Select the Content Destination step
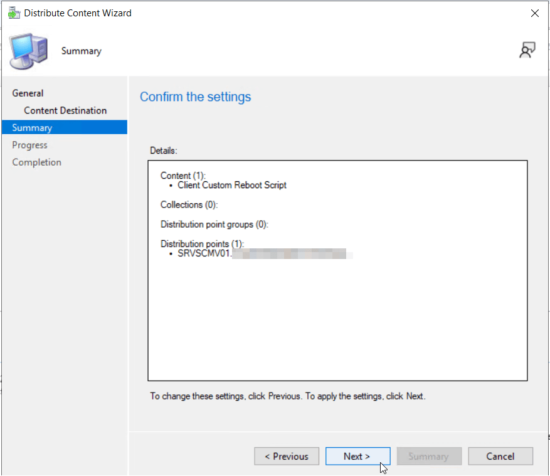Image resolution: width=550 pixels, height=476 pixels. tap(65, 110)
